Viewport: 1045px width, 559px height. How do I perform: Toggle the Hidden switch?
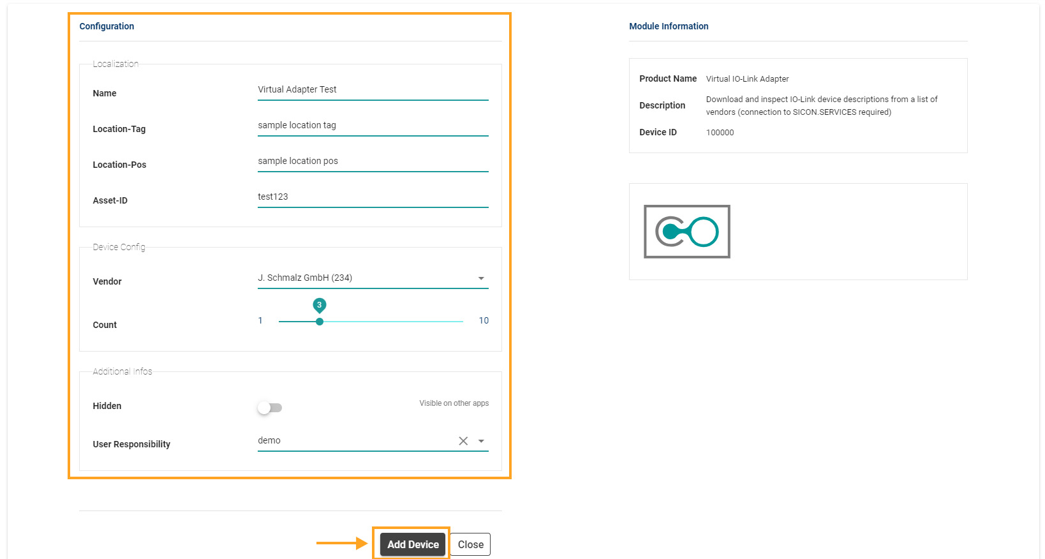pos(269,408)
